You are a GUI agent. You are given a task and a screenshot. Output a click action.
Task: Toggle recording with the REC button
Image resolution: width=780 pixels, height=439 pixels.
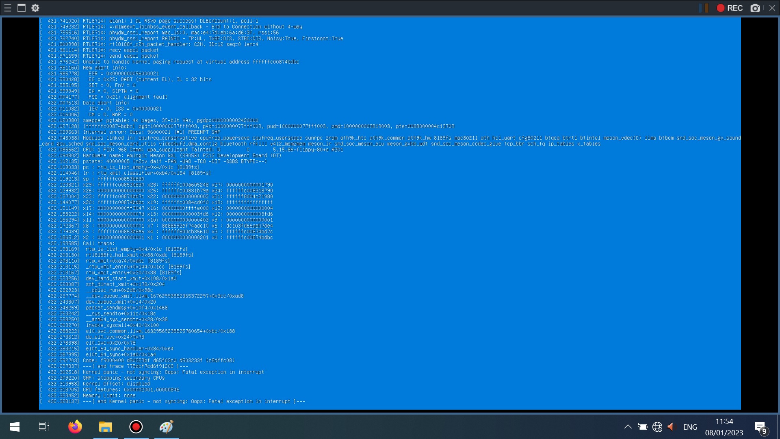click(x=730, y=8)
